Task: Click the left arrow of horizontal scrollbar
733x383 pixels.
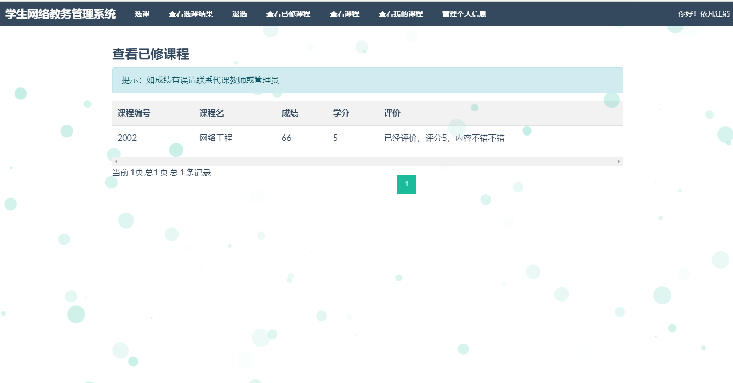Action: 116,161
